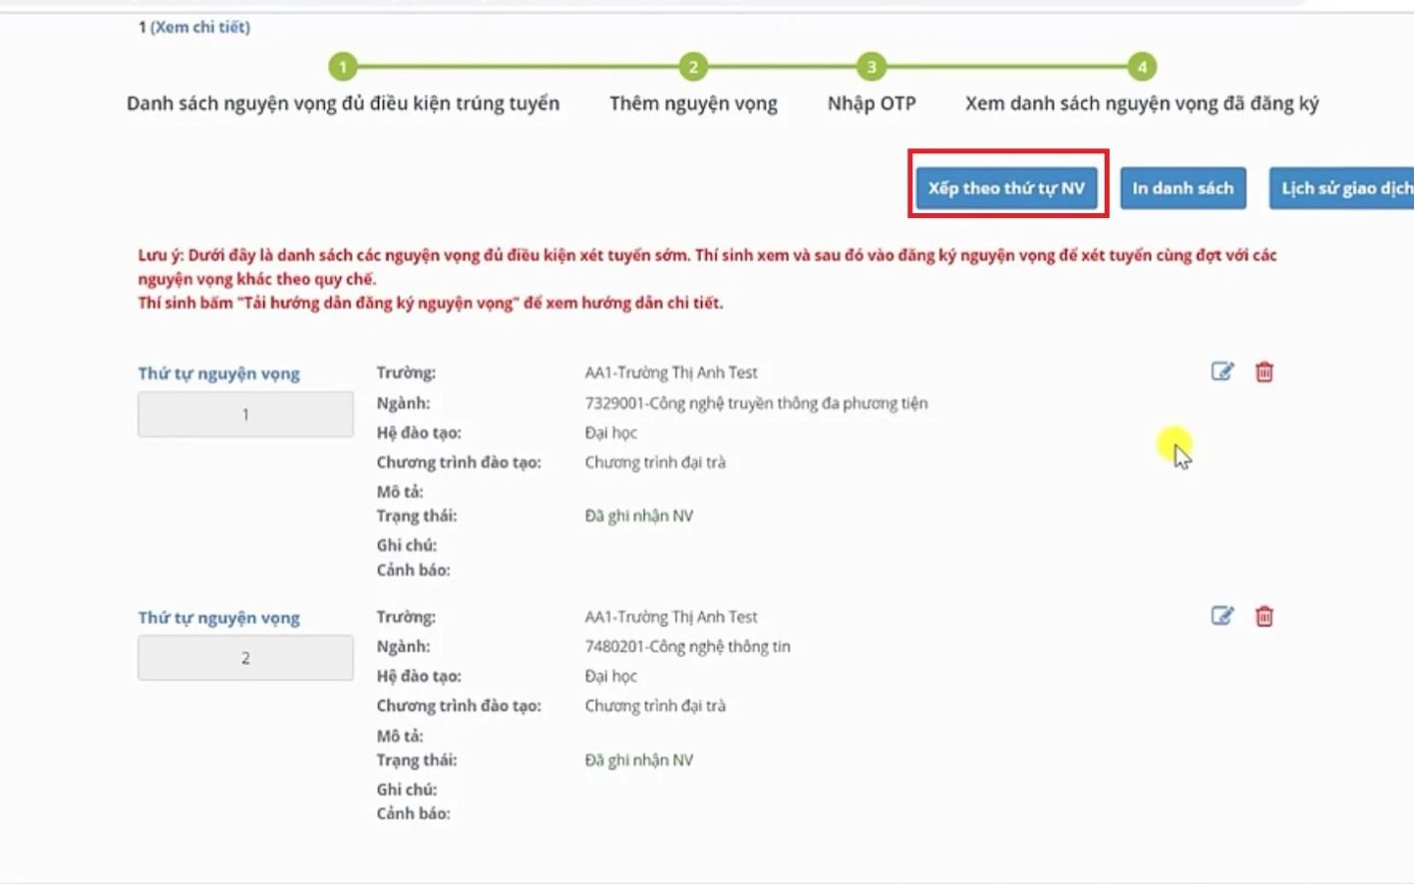Viewport: 1414px width, 884px height.
Task: Select the 'Nhập OTP' step label
Action: tap(871, 104)
